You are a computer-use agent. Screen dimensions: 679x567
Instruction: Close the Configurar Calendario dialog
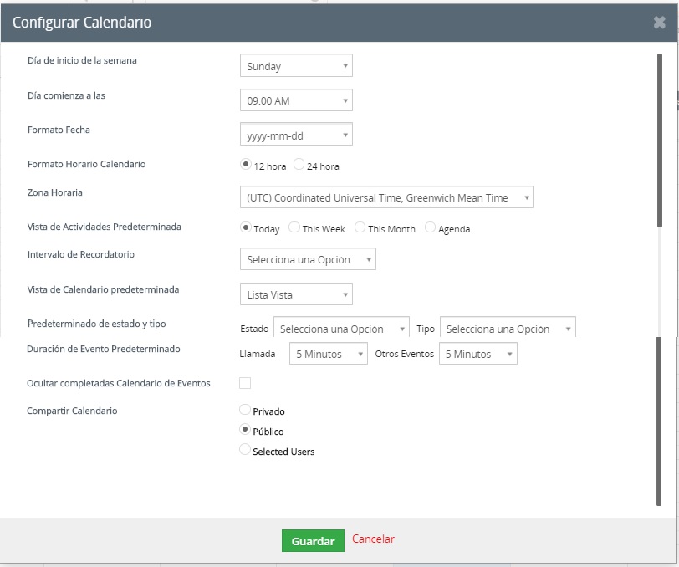click(660, 23)
